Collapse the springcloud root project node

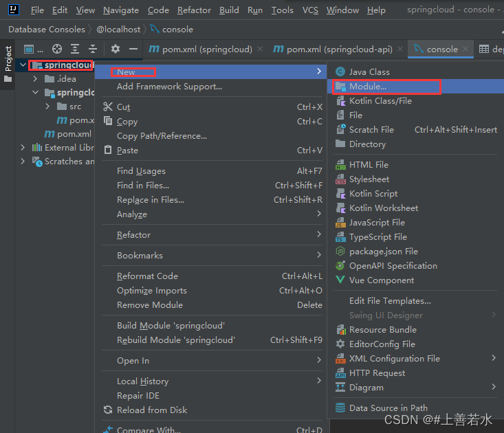click(23, 65)
